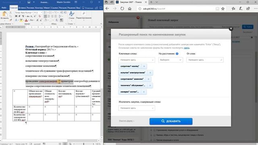Toggle italic (К) formatting in Word

tap(19, 16)
